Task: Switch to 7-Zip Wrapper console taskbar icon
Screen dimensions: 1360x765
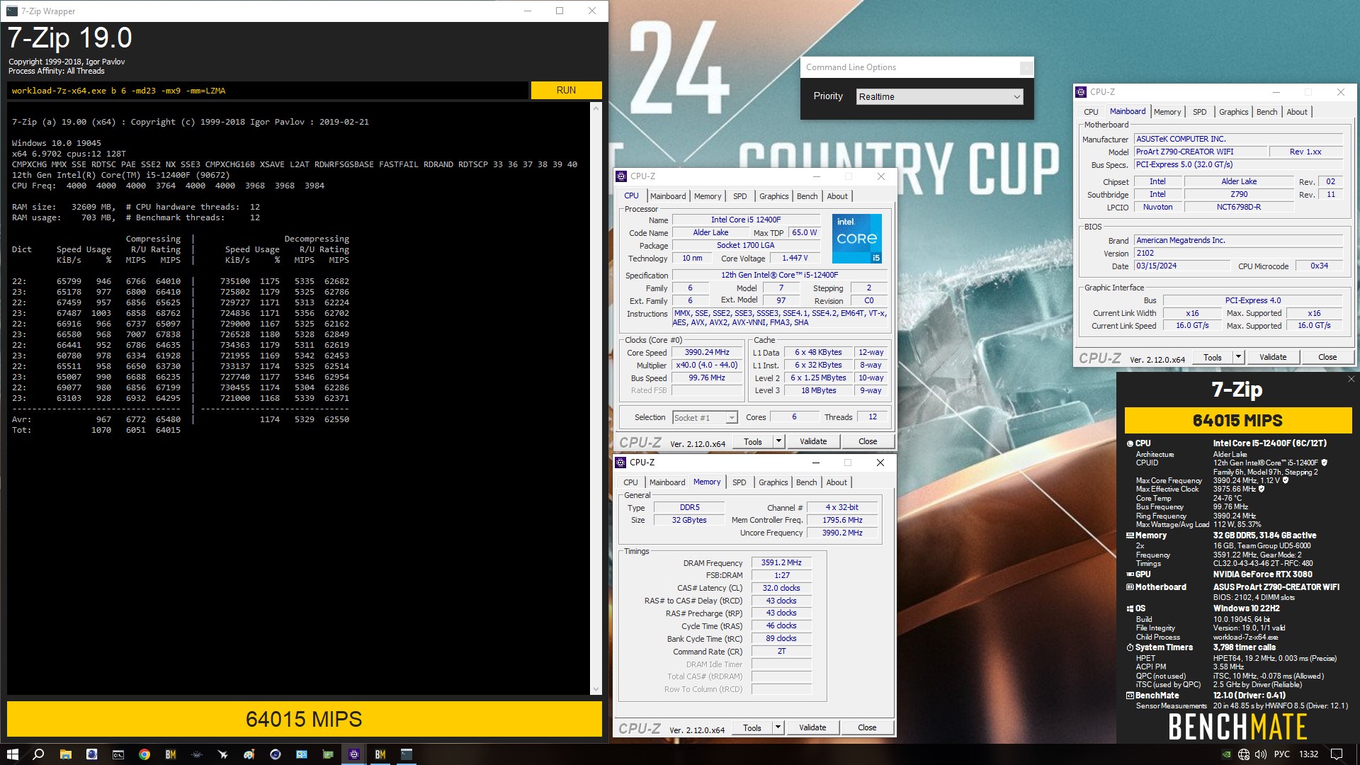Action: pos(407,754)
